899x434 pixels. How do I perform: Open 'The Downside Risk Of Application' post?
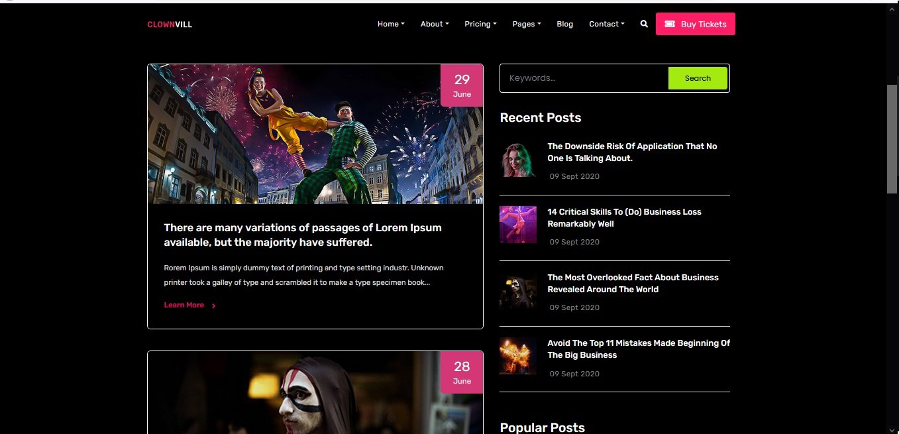pyautogui.click(x=632, y=152)
